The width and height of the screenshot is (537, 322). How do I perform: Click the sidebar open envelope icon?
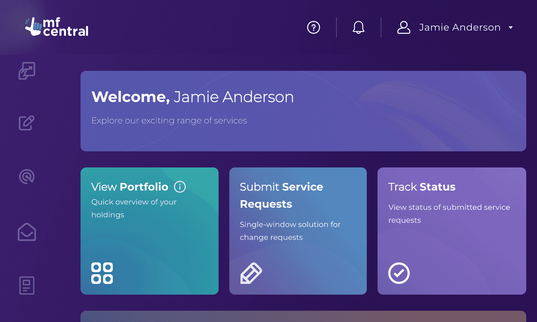27,232
